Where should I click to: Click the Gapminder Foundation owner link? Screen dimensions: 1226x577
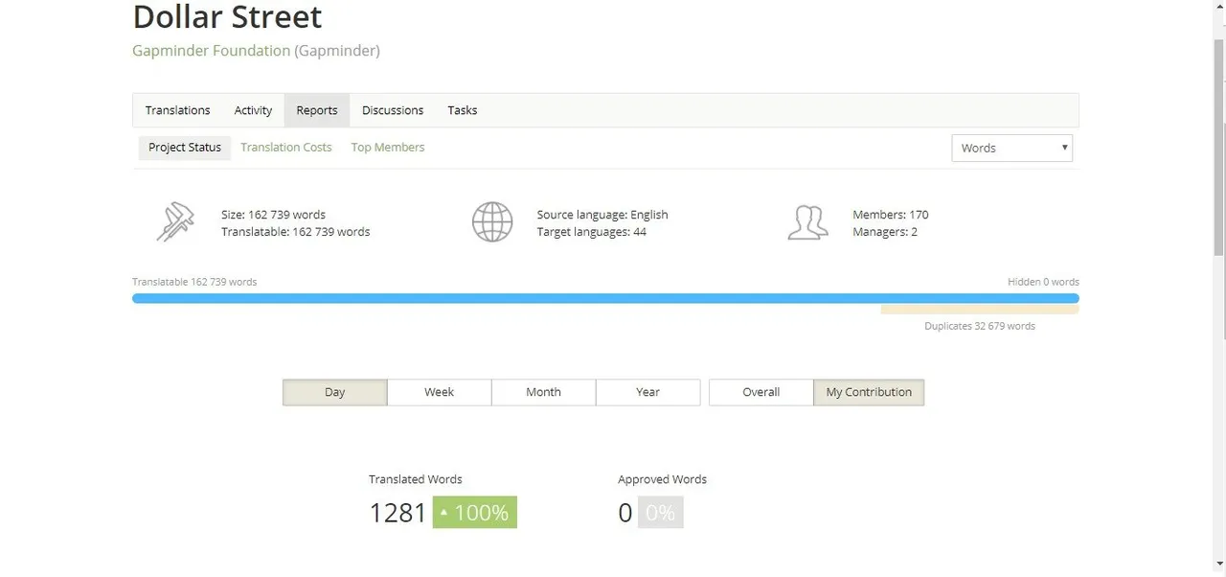pos(211,51)
